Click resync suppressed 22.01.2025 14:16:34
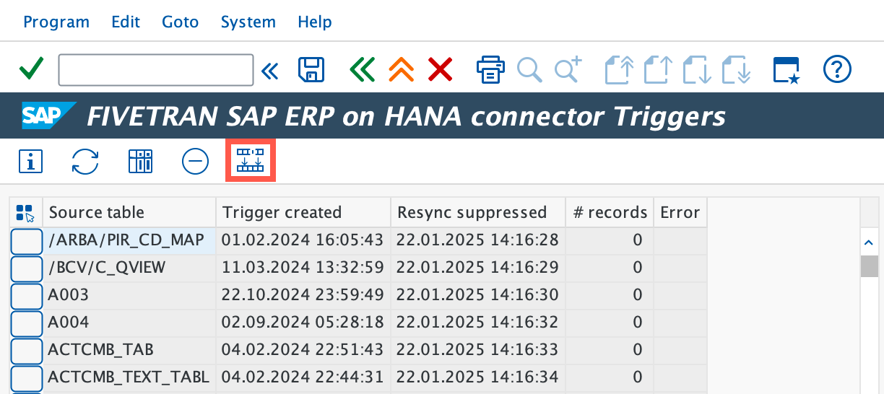 478,378
